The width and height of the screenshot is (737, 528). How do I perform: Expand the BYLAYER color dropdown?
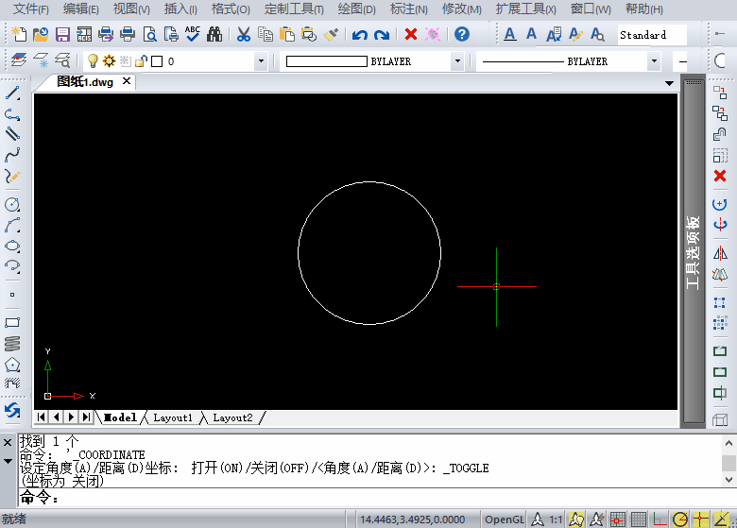point(457,61)
